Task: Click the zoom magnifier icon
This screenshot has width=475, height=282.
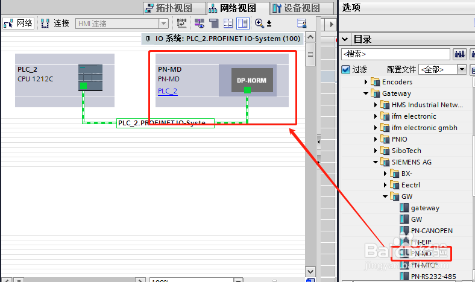Action: (x=259, y=23)
